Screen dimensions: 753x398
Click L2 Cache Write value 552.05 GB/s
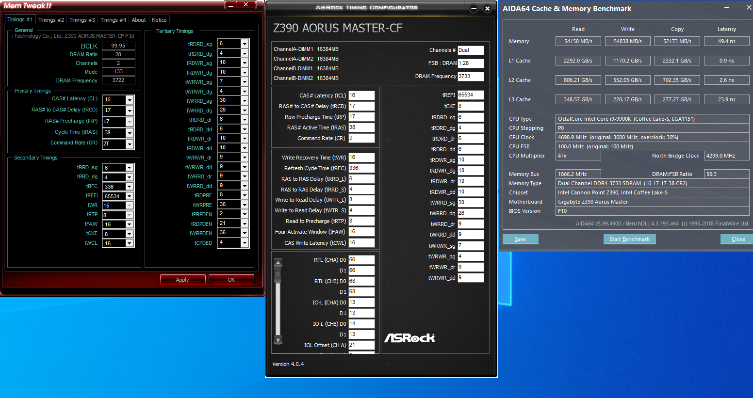tap(628, 80)
